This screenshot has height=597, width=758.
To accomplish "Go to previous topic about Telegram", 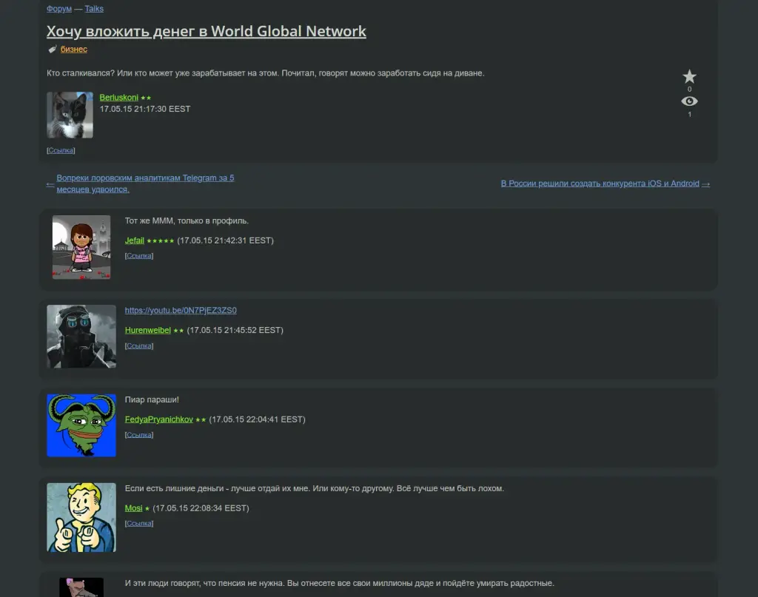I will tap(145, 183).
